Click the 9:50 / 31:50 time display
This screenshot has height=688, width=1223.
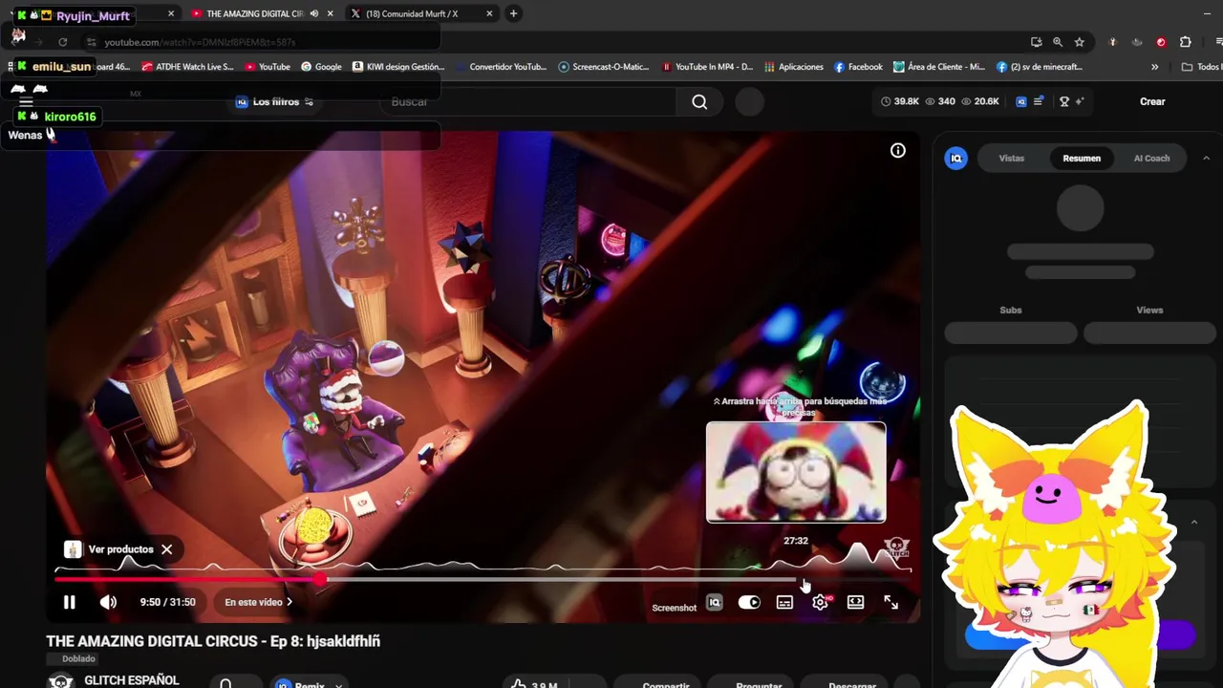click(167, 602)
